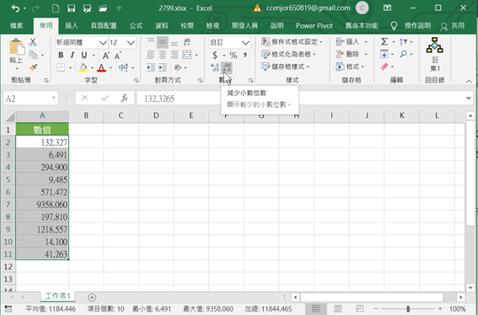Click the red font color swatch

pos(101,71)
